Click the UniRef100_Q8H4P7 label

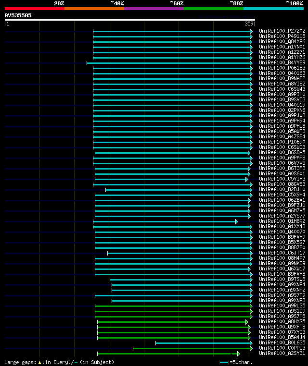282,258
